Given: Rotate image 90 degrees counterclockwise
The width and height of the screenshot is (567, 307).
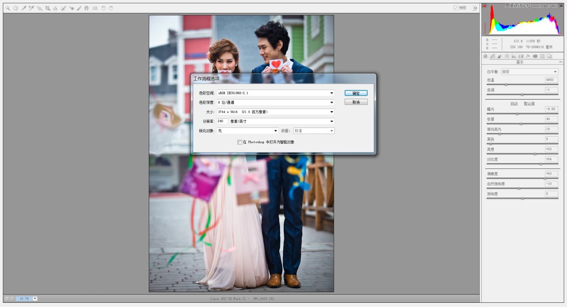Looking at the screenshot, I should 103,8.
